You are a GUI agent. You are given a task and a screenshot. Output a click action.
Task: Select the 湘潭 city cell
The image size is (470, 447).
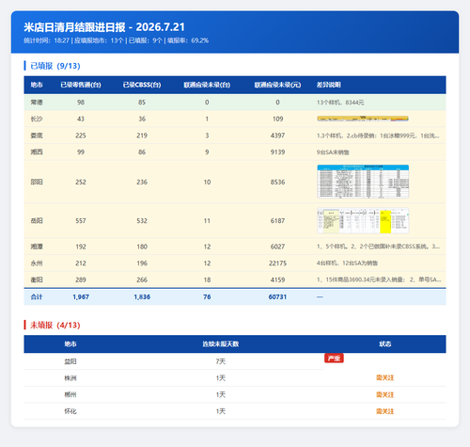pyautogui.click(x=37, y=247)
